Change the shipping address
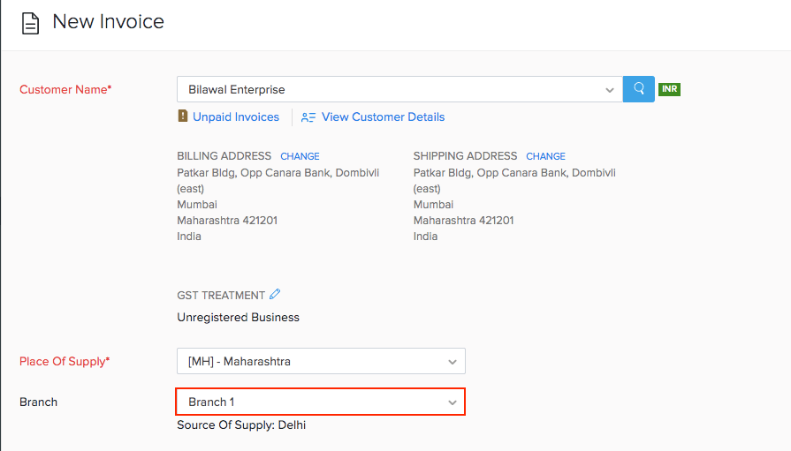Image resolution: width=791 pixels, height=451 pixels. pos(545,156)
